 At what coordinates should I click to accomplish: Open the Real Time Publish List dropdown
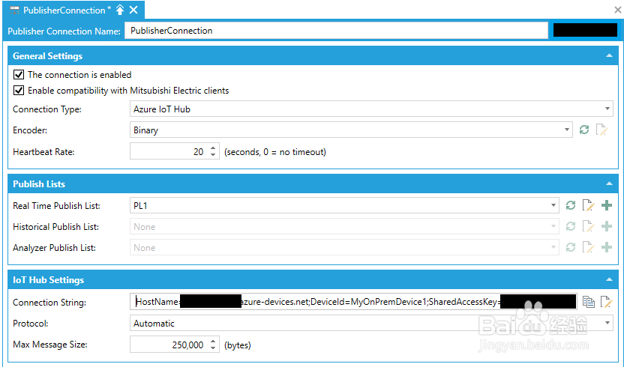pyautogui.click(x=553, y=205)
